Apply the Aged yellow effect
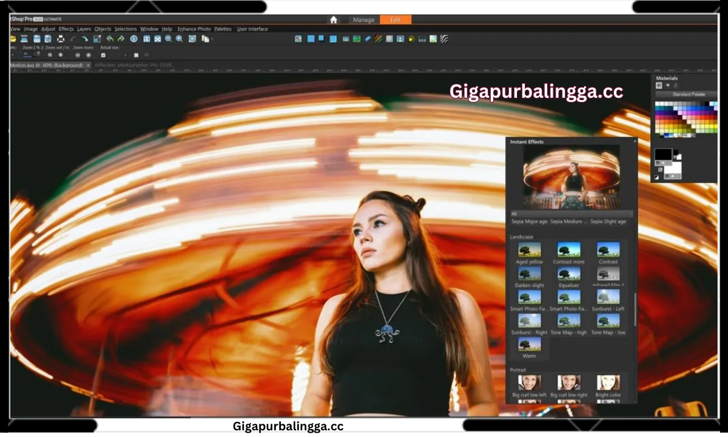The image size is (728, 437). tap(529, 253)
